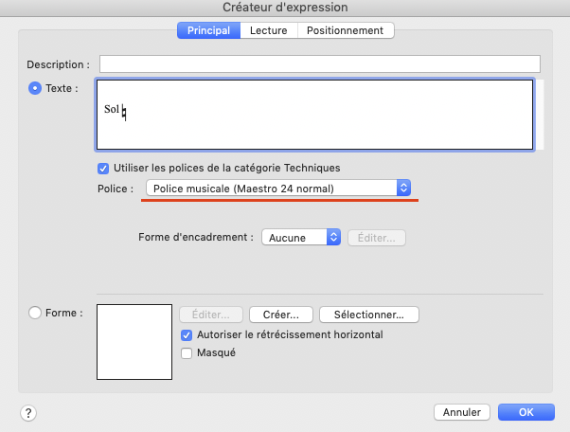Click the help question mark button
570x432 pixels.
[x=28, y=413]
